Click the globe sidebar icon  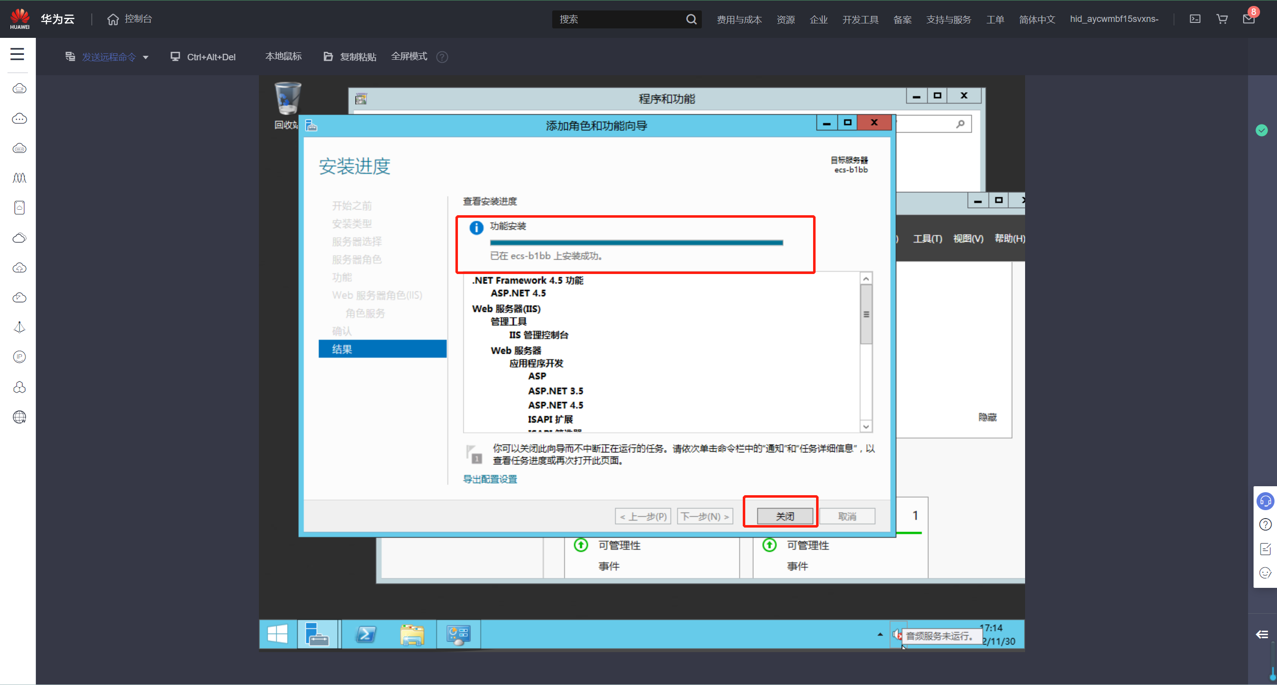point(19,417)
